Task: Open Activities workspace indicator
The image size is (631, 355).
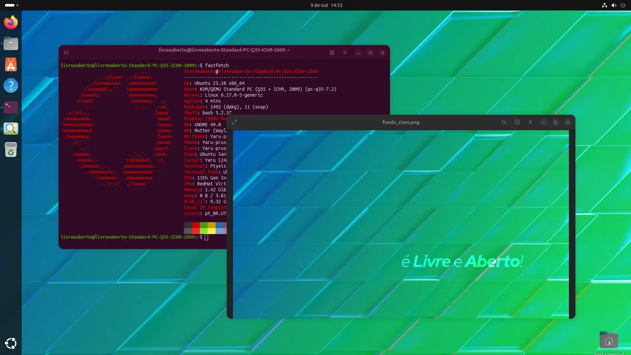Action: (12, 5)
